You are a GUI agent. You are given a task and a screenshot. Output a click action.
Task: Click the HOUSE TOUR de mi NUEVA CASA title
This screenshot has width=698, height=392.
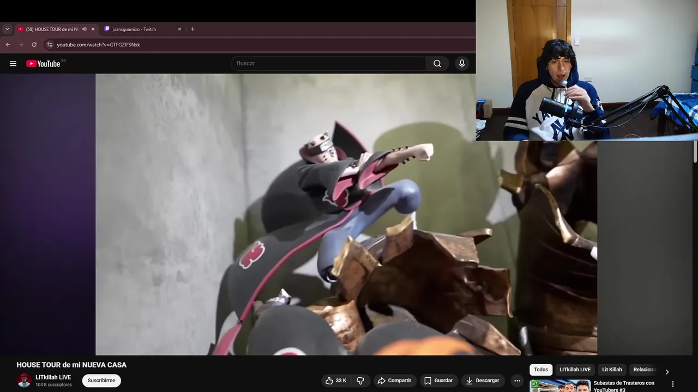(x=71, y=365)
